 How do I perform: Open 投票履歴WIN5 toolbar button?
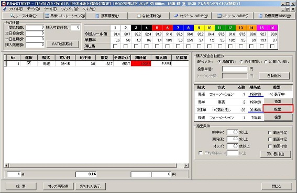[x=274, y=16]
